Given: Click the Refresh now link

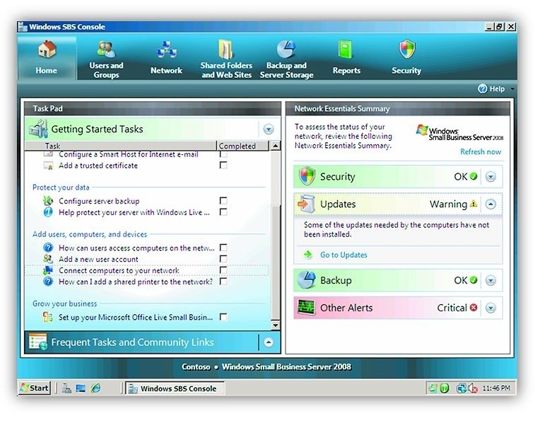Looking at the screenshot, I should 481,151.
